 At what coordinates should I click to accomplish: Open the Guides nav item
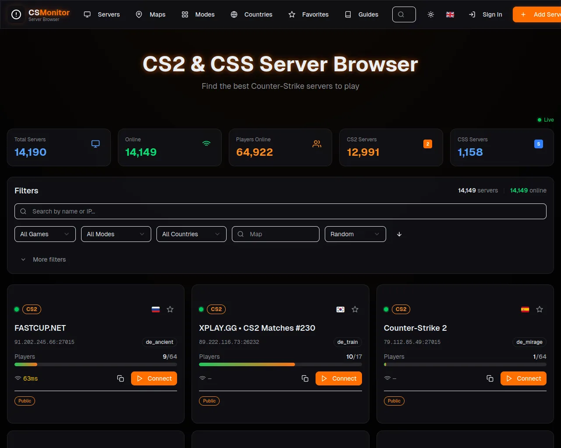tap(362, 14)
